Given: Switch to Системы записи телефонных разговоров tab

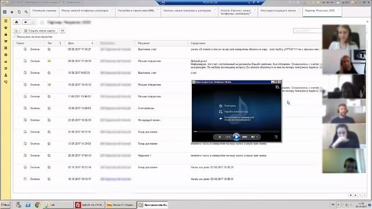Looking at the screenshot, I should [x=189, y=11].
